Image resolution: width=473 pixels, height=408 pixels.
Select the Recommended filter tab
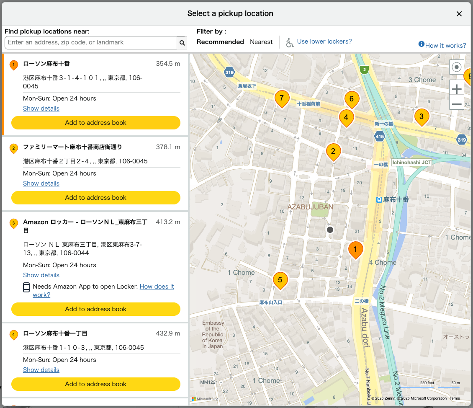point(220,41)
